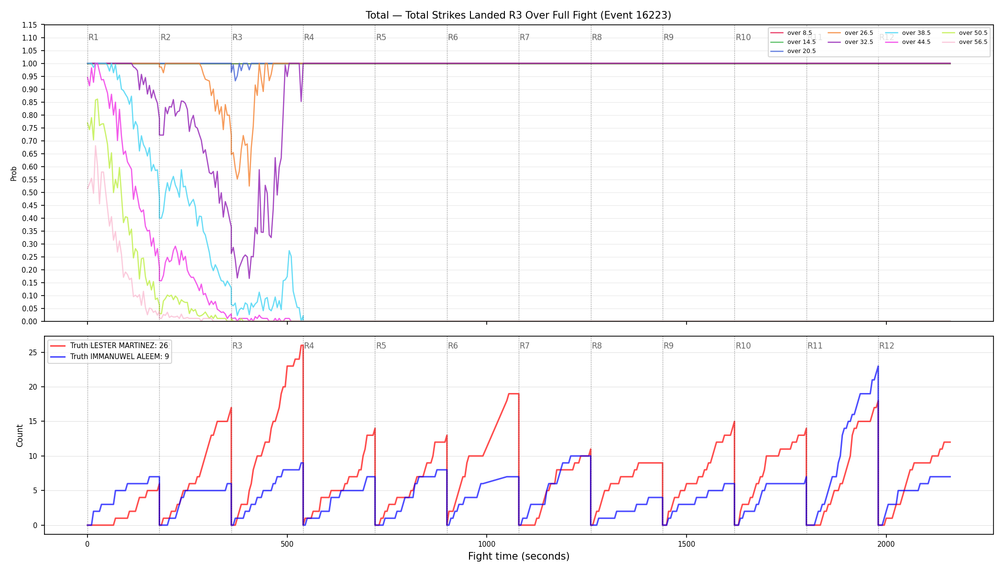Click the 15 tick on the Count axis
The height and width of the screenshot is (573, 1004).
coord(33,422)
